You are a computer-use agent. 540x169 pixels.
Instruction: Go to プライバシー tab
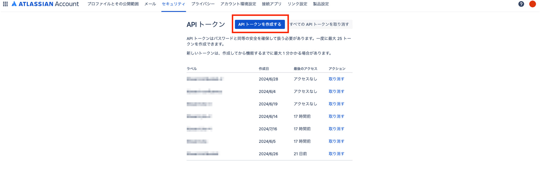point(203,4)
